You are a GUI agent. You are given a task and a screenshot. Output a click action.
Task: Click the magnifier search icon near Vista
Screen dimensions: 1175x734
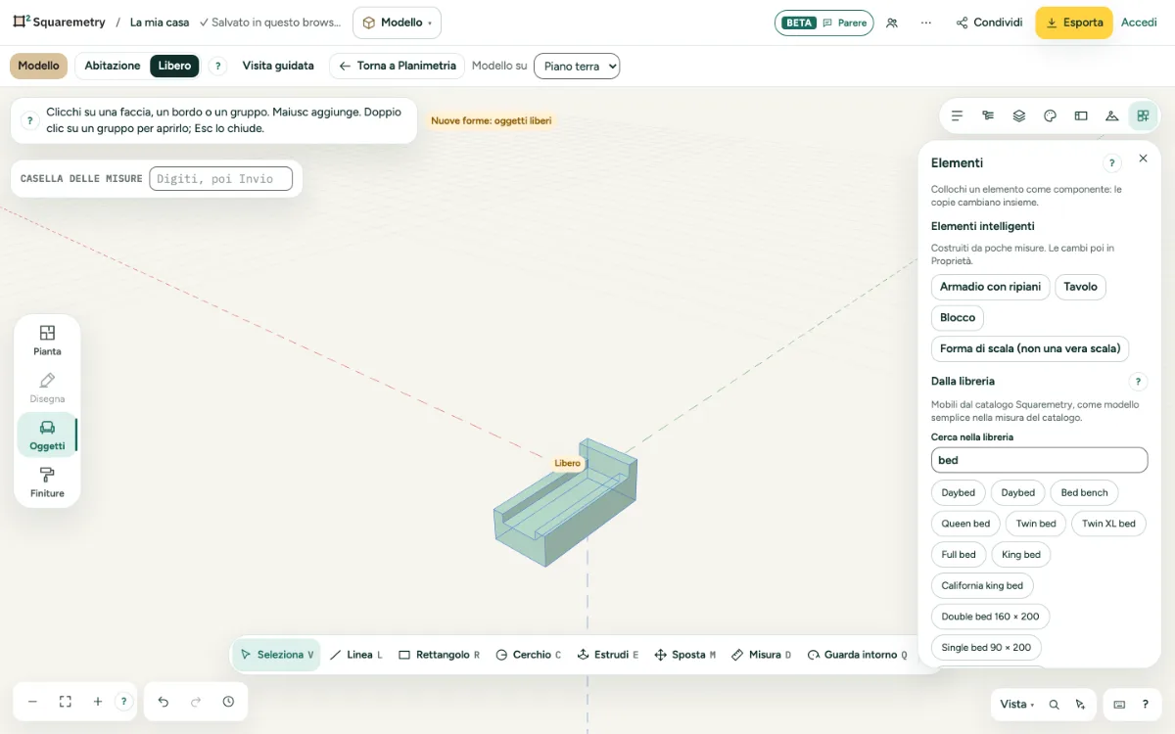[1054, 704]
